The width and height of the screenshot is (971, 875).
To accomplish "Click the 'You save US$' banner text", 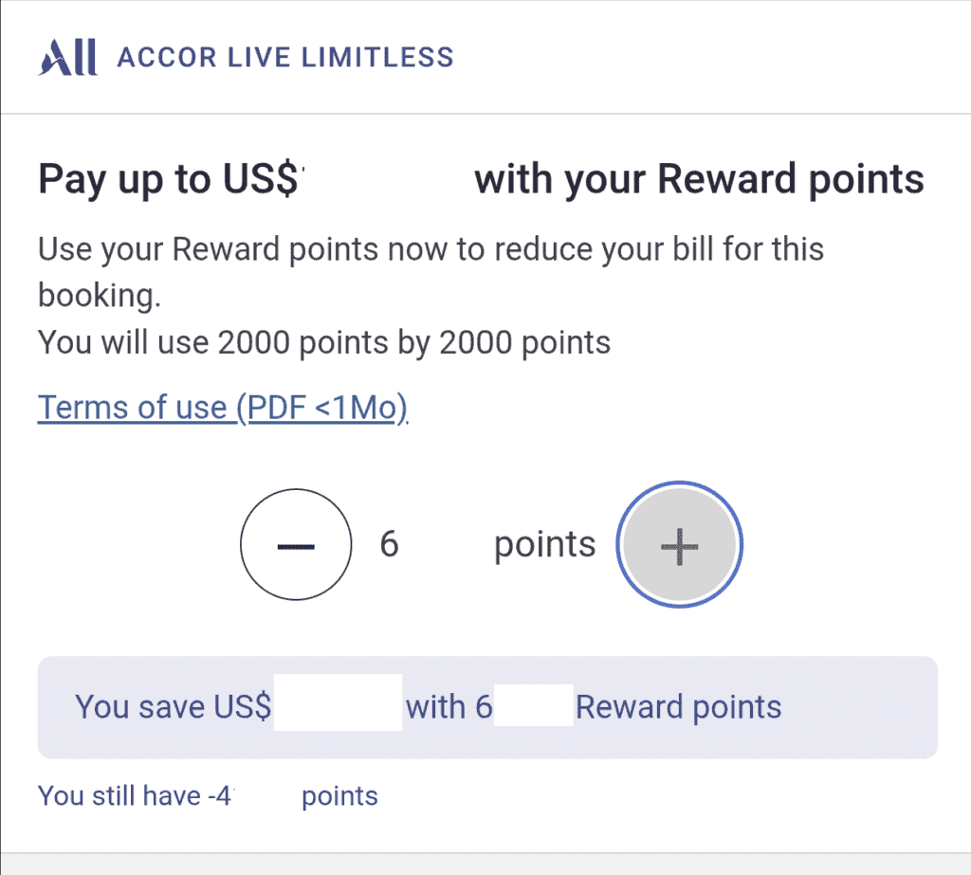I will coord(174,706).
